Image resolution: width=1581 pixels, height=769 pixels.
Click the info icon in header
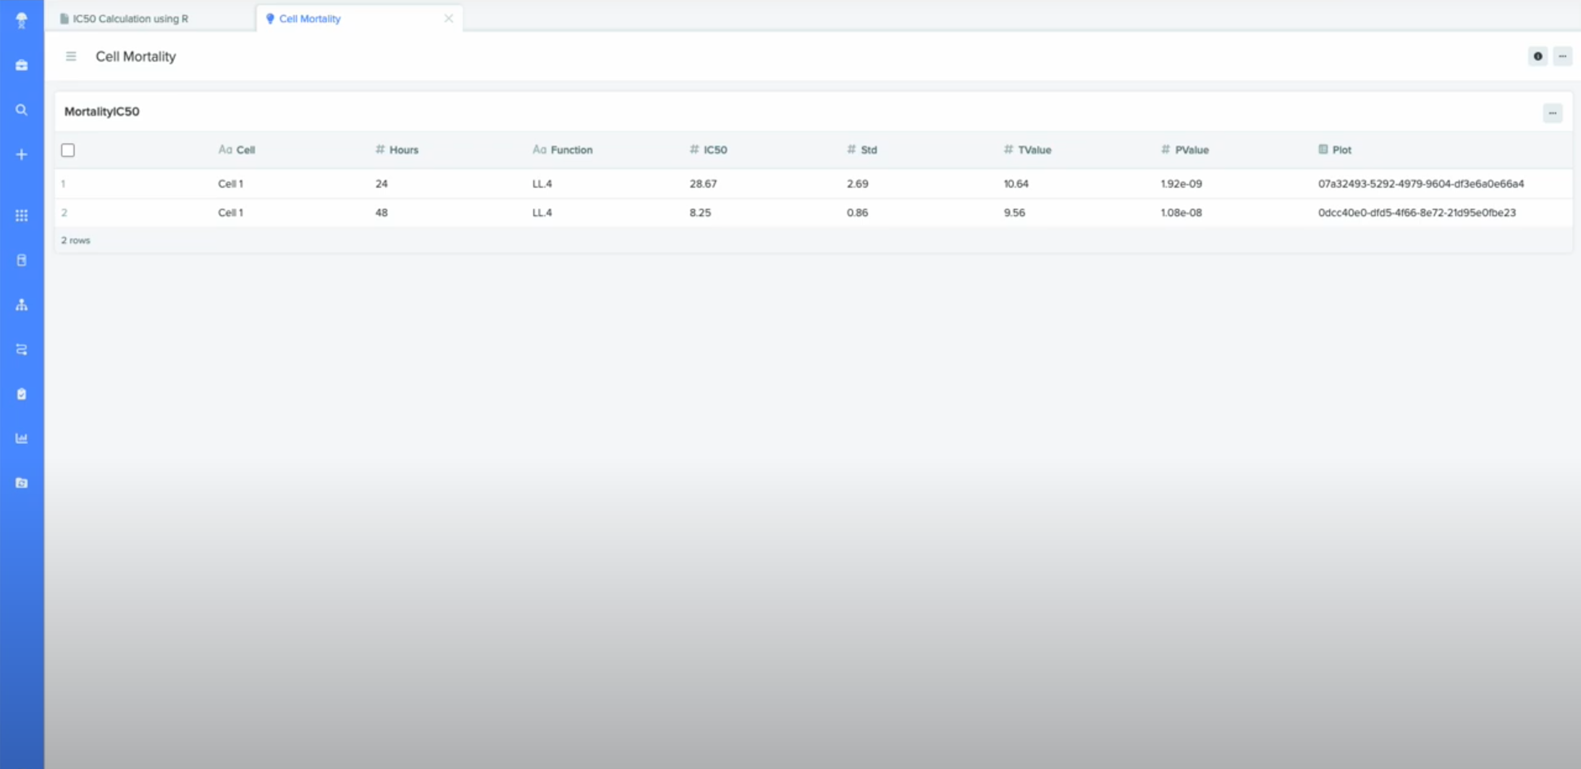(x=1538, y=56)
